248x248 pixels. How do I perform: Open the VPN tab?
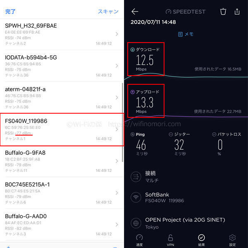(170, 240)
